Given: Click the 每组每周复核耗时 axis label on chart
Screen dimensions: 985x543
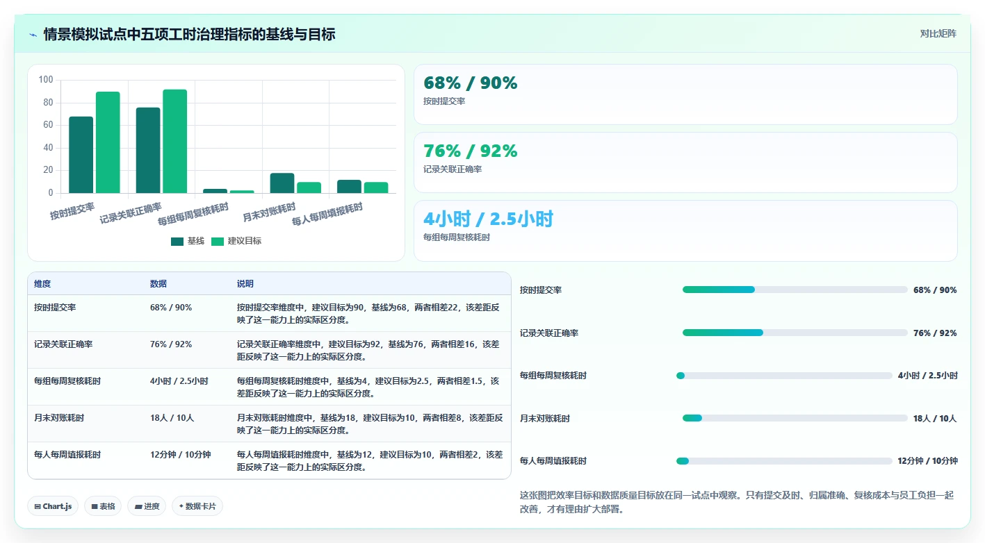Looking at the screenshot, I should [x=193, y=214].
